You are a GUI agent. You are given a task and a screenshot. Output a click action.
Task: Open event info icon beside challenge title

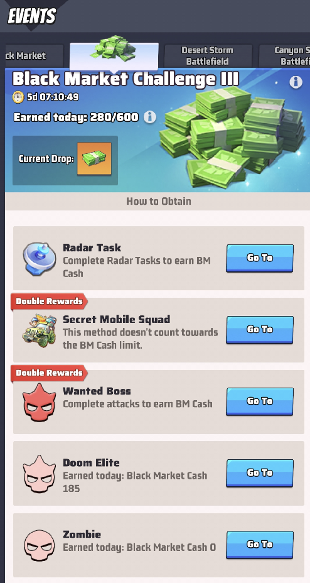click(x=296, y=82)
